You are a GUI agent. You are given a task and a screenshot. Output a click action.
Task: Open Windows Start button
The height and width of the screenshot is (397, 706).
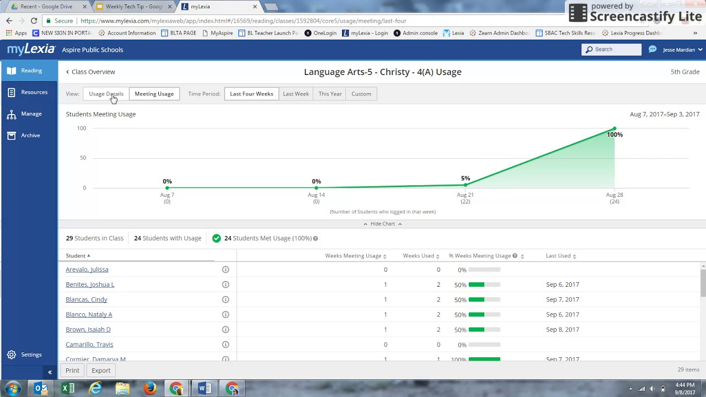pos(13,388)
